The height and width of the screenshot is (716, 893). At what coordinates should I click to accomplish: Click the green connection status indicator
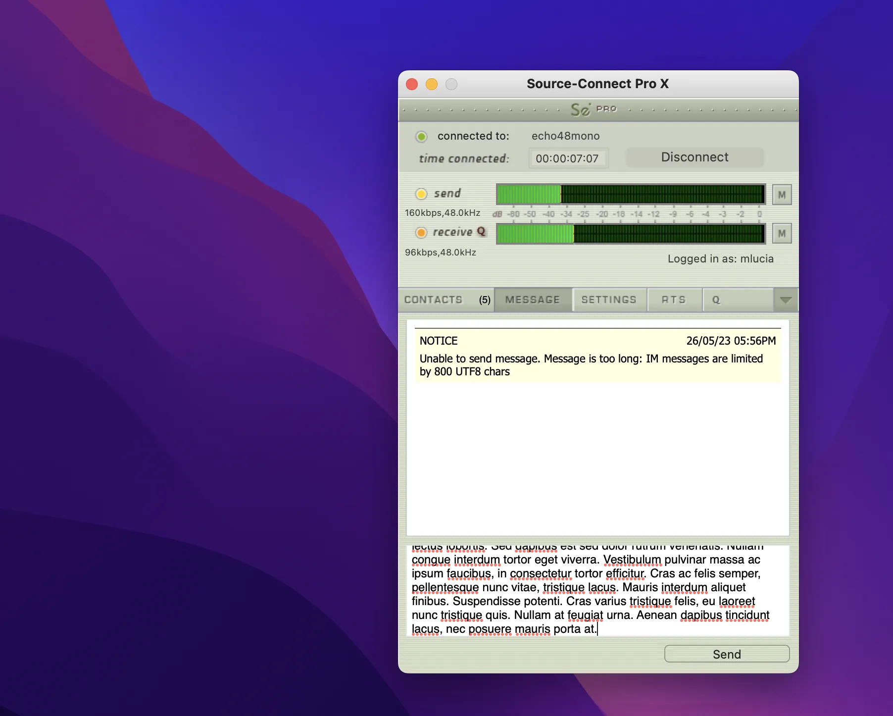tap(421, 136)
